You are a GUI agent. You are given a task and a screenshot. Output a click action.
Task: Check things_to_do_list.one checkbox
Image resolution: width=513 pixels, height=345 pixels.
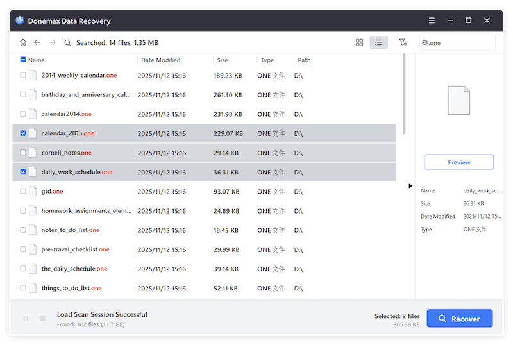coord(23,288)
